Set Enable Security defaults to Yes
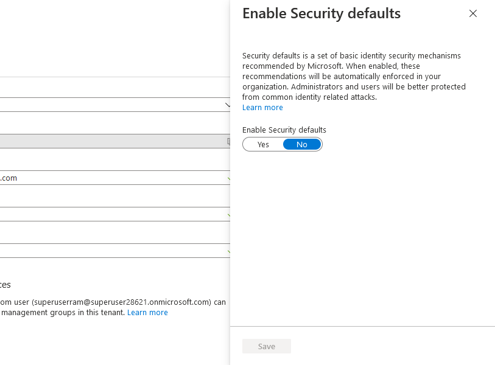 tap(263, 145)
